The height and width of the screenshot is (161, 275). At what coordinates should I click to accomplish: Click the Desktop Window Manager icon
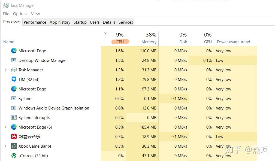click(14, 60)
